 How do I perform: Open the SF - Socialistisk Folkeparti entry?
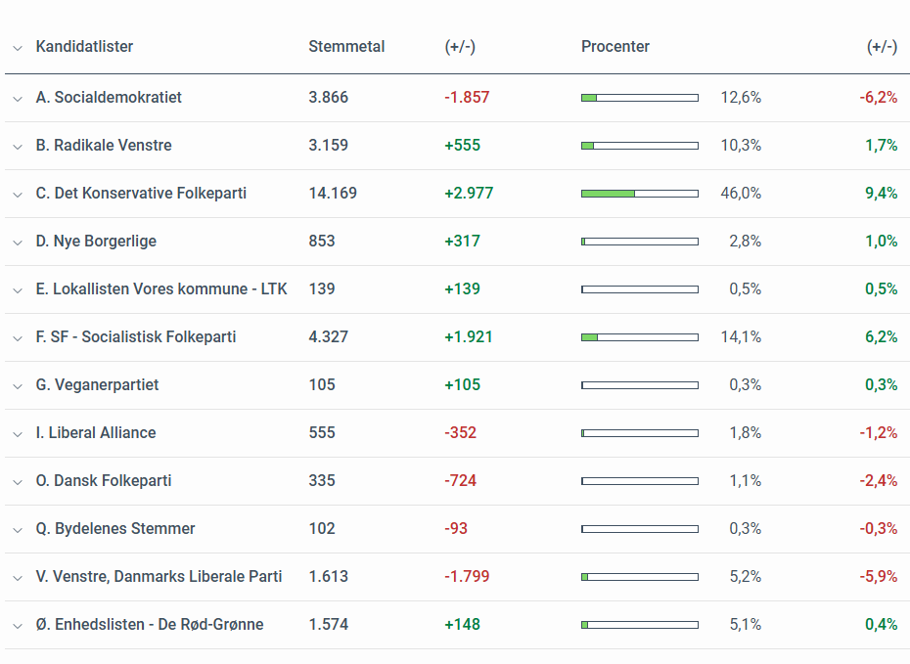point(136,337)
